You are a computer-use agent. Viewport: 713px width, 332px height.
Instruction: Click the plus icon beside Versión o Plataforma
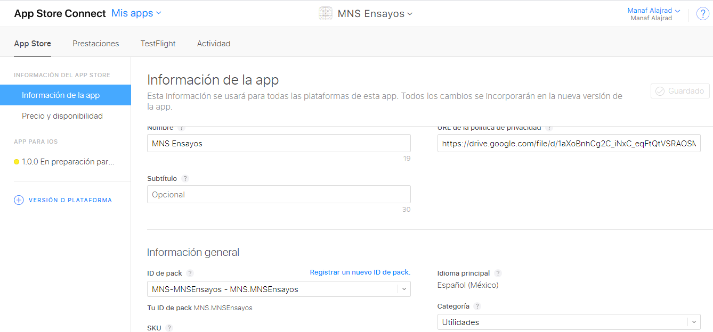[x=19, y=200]
